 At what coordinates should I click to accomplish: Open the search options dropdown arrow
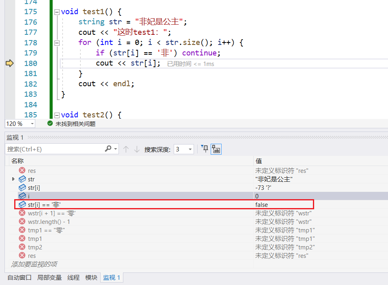(116, 149)
